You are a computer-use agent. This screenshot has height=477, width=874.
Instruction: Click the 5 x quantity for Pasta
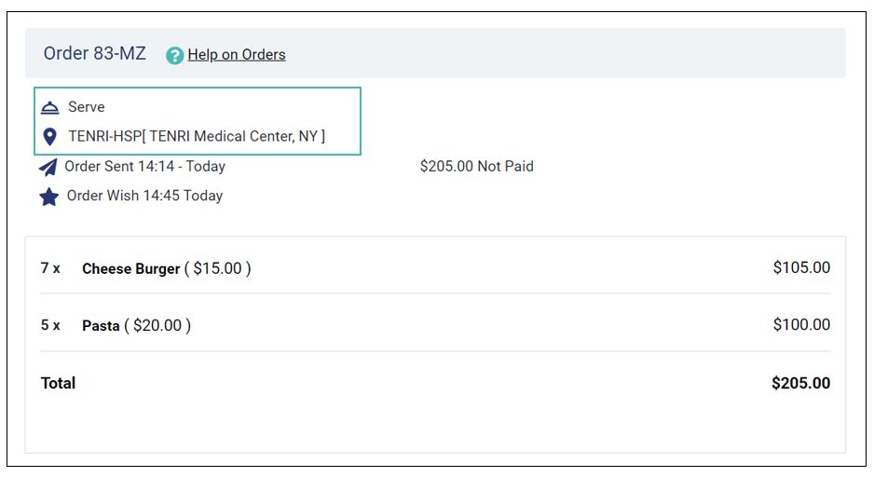click(50, 325)
